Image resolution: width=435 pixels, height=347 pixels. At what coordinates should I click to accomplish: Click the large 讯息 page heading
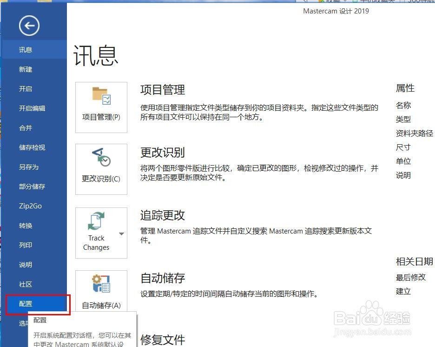point(96,56)
